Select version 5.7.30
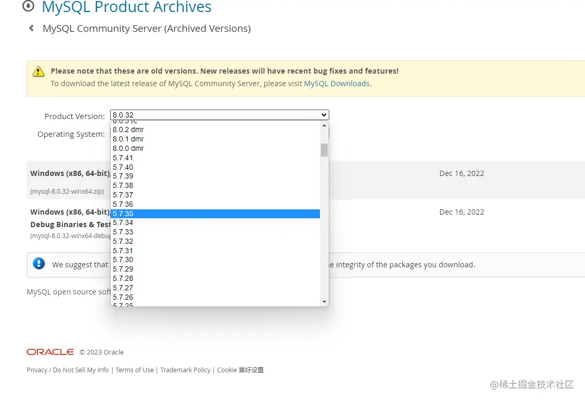Screen dimensions: 585x401 pos(216,260)
